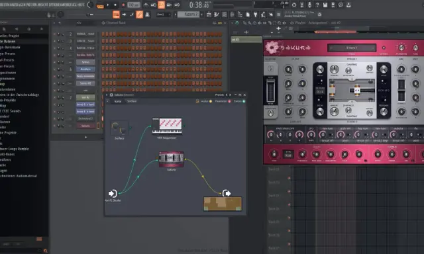
Task: Open the browser view icon
Action: point(240,15)
